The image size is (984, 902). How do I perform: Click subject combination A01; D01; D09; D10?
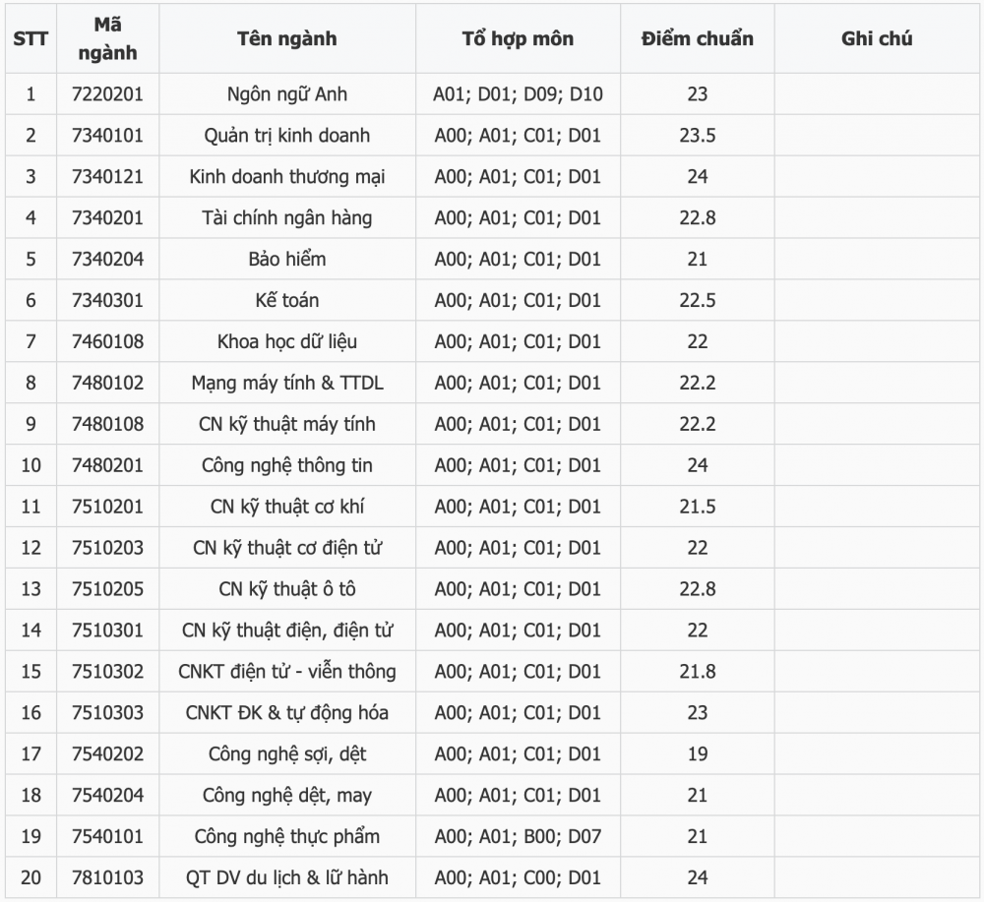click(518, 94)
